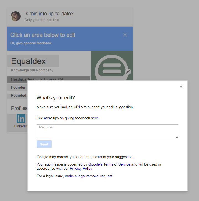This screenshot has width=199, height=201.
Task: Click the Required edit text field
Action: [x=107, y=131]
